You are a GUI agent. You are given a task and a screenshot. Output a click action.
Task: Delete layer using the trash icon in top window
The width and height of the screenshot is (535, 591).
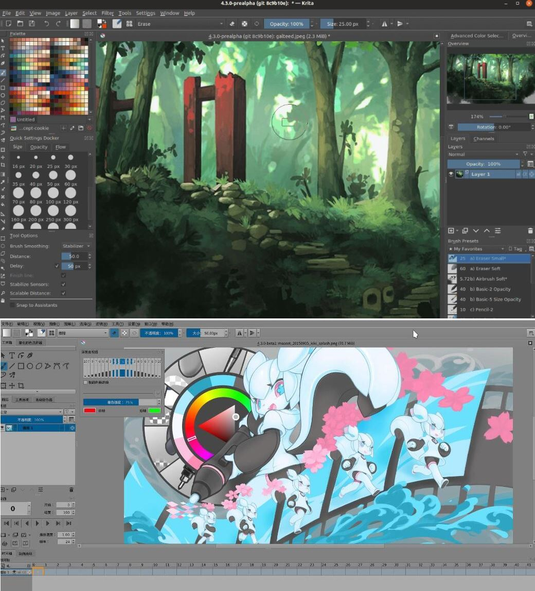click(530, 231)
